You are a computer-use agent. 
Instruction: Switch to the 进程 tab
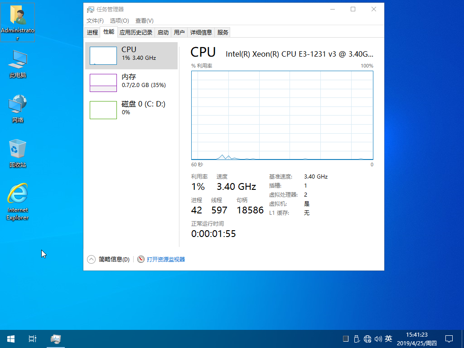pyautogui.click(x=92, y=33)
